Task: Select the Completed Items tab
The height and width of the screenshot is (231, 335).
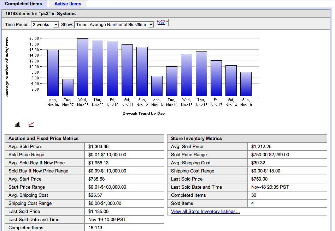Action: coord(24,4)
